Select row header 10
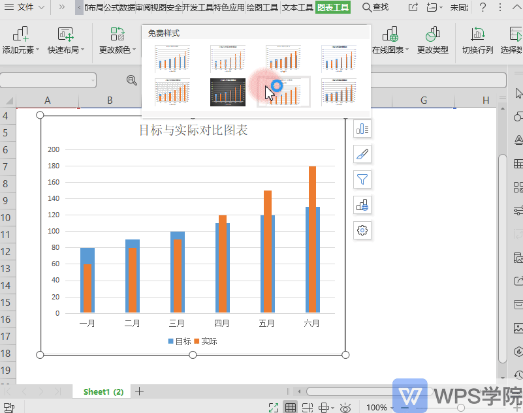Image resolution: width=523 pixels, height=413 pixels. [6, 218]
